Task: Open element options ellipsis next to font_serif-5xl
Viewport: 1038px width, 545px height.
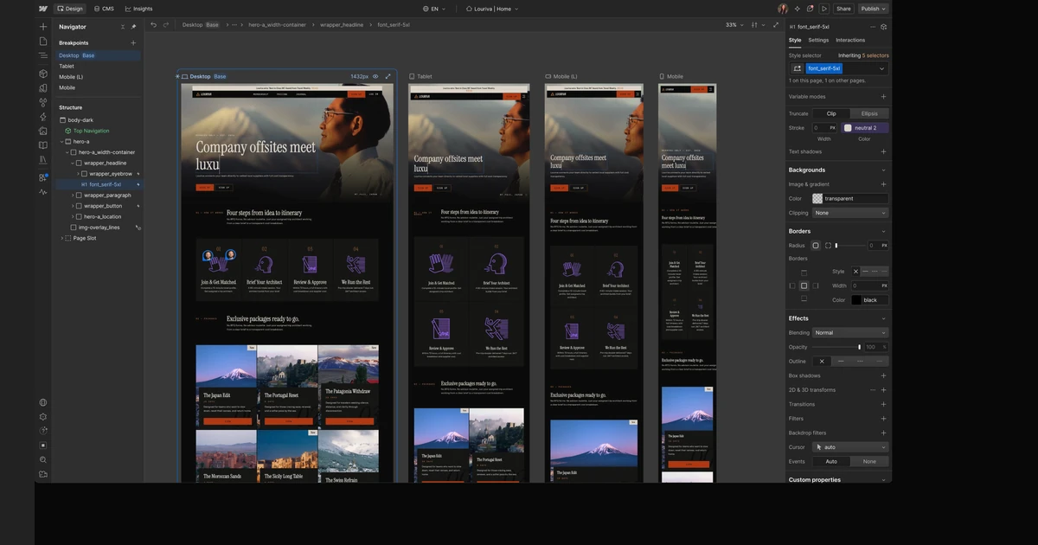Action: [871, 27]
